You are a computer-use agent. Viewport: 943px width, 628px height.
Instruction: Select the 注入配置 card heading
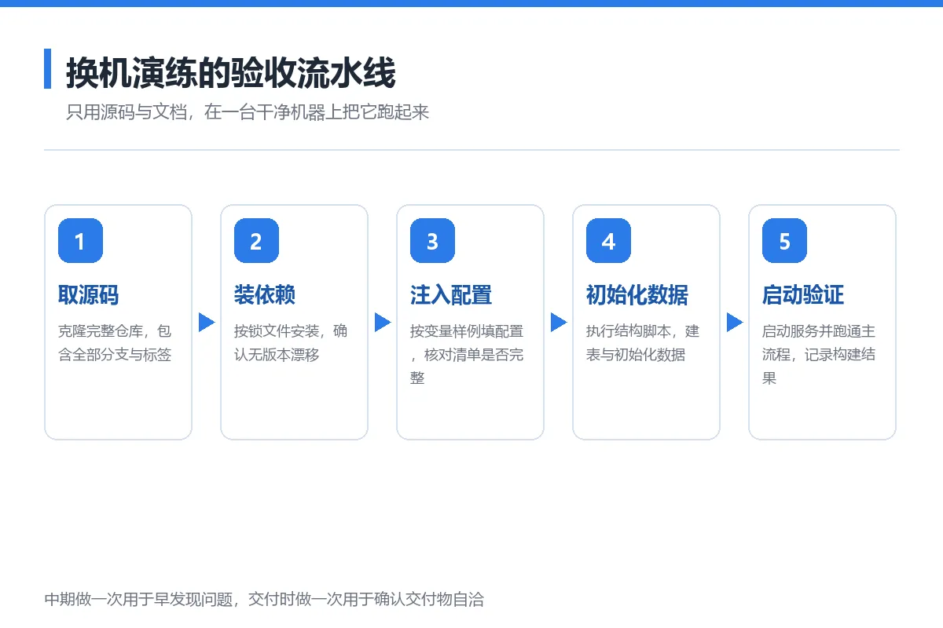(451, 295)
